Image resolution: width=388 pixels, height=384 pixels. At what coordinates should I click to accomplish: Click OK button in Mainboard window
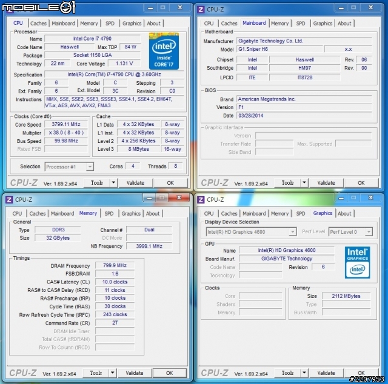361,183
